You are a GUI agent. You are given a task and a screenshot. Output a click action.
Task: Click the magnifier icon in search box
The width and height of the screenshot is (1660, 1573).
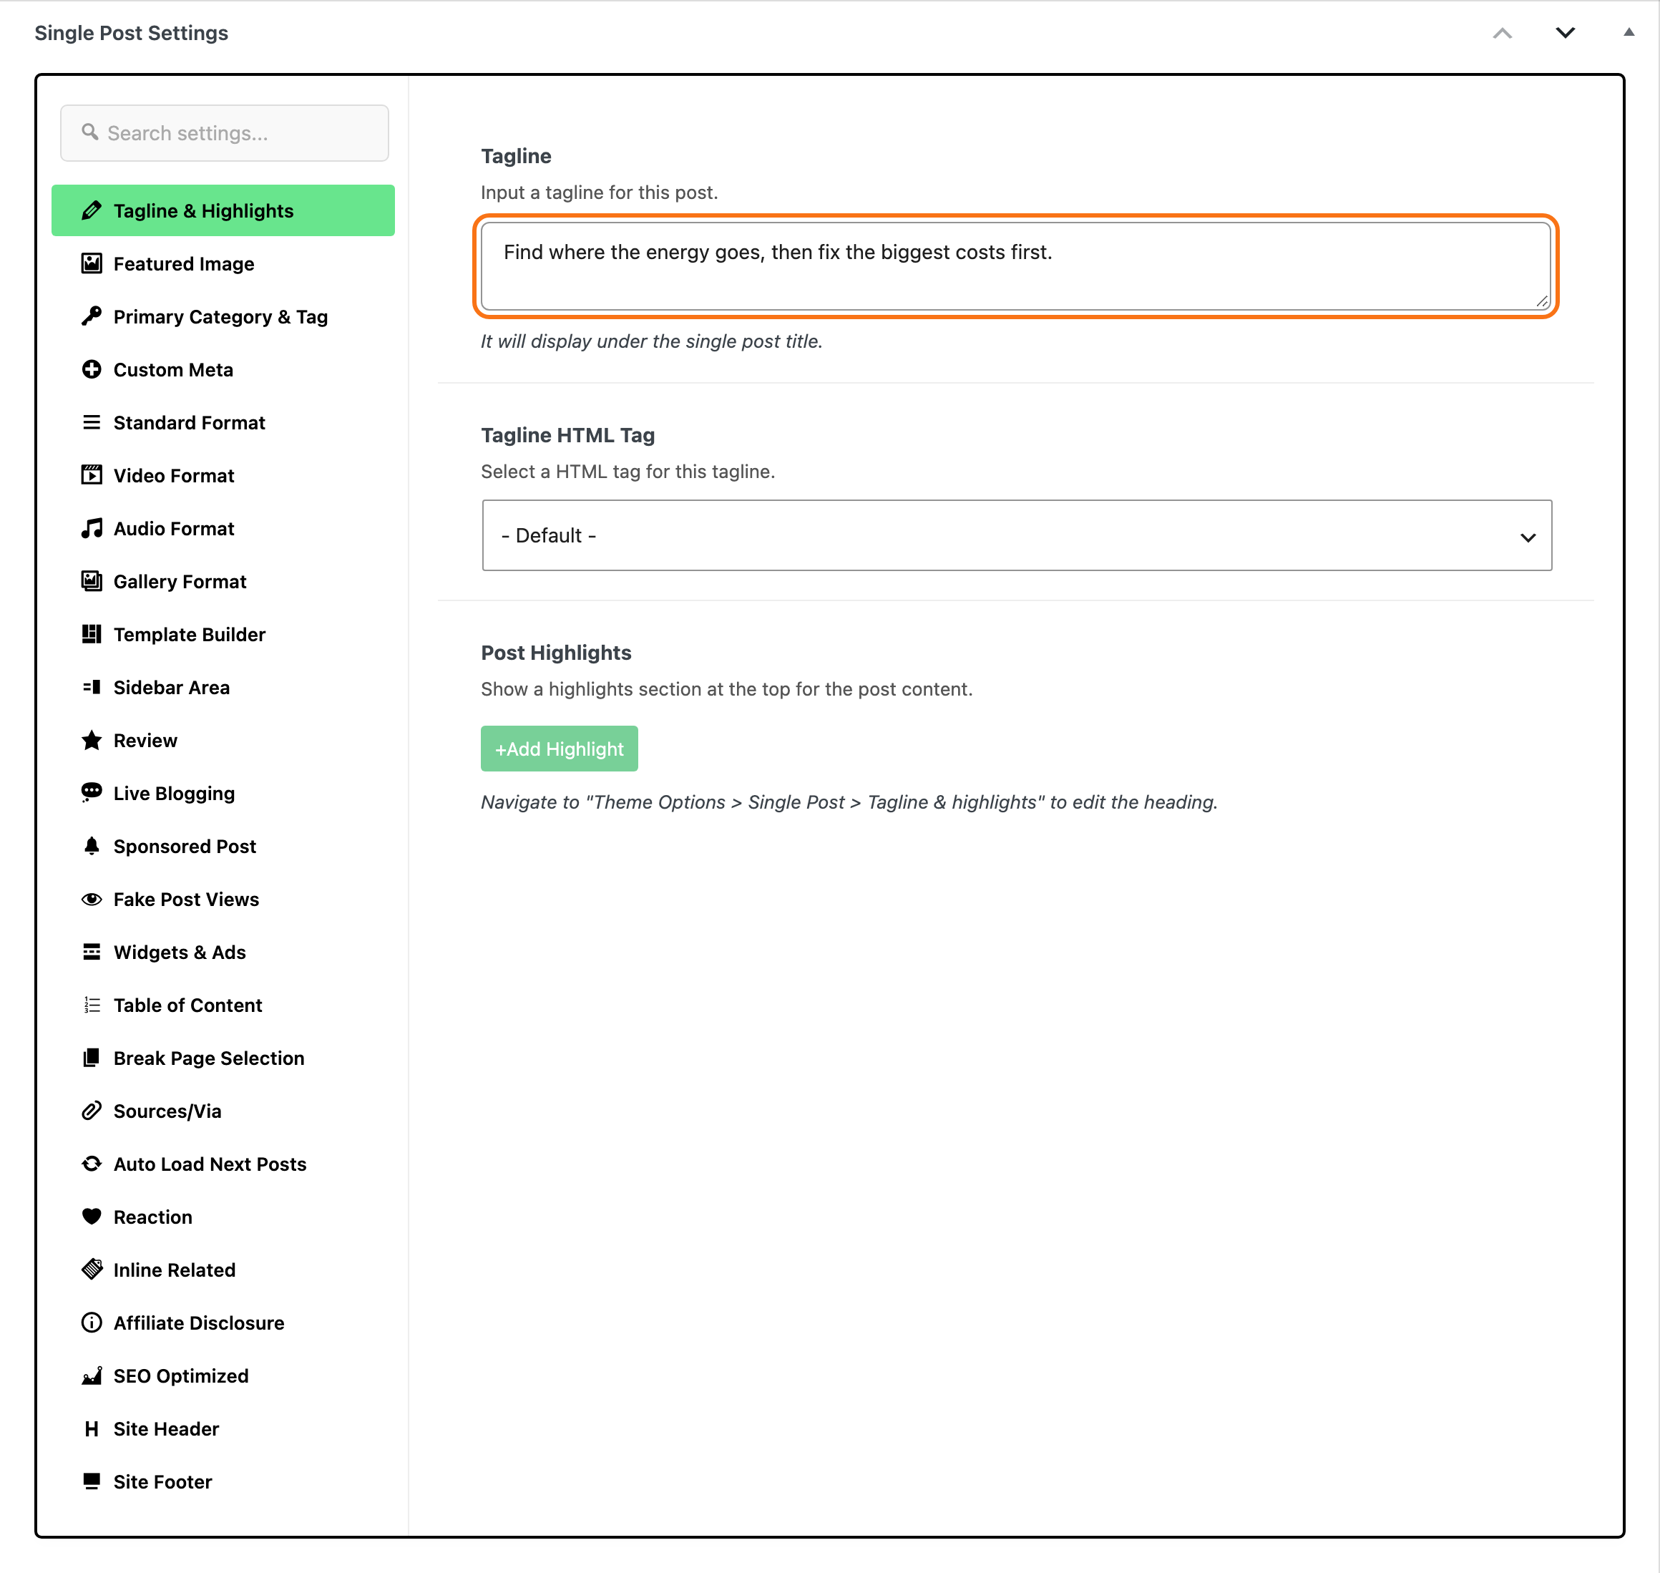[89, 132]
